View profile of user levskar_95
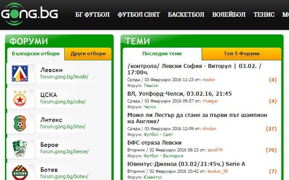289x180 pixels. tap(218, 171)
